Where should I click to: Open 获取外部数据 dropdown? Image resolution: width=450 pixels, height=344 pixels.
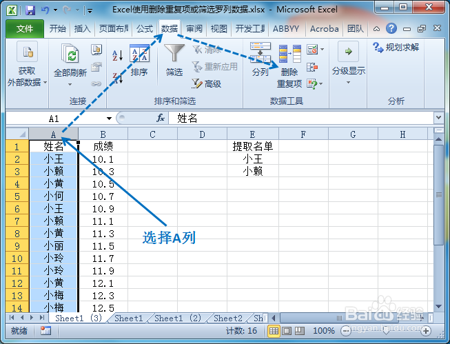(x=27, y=65)
